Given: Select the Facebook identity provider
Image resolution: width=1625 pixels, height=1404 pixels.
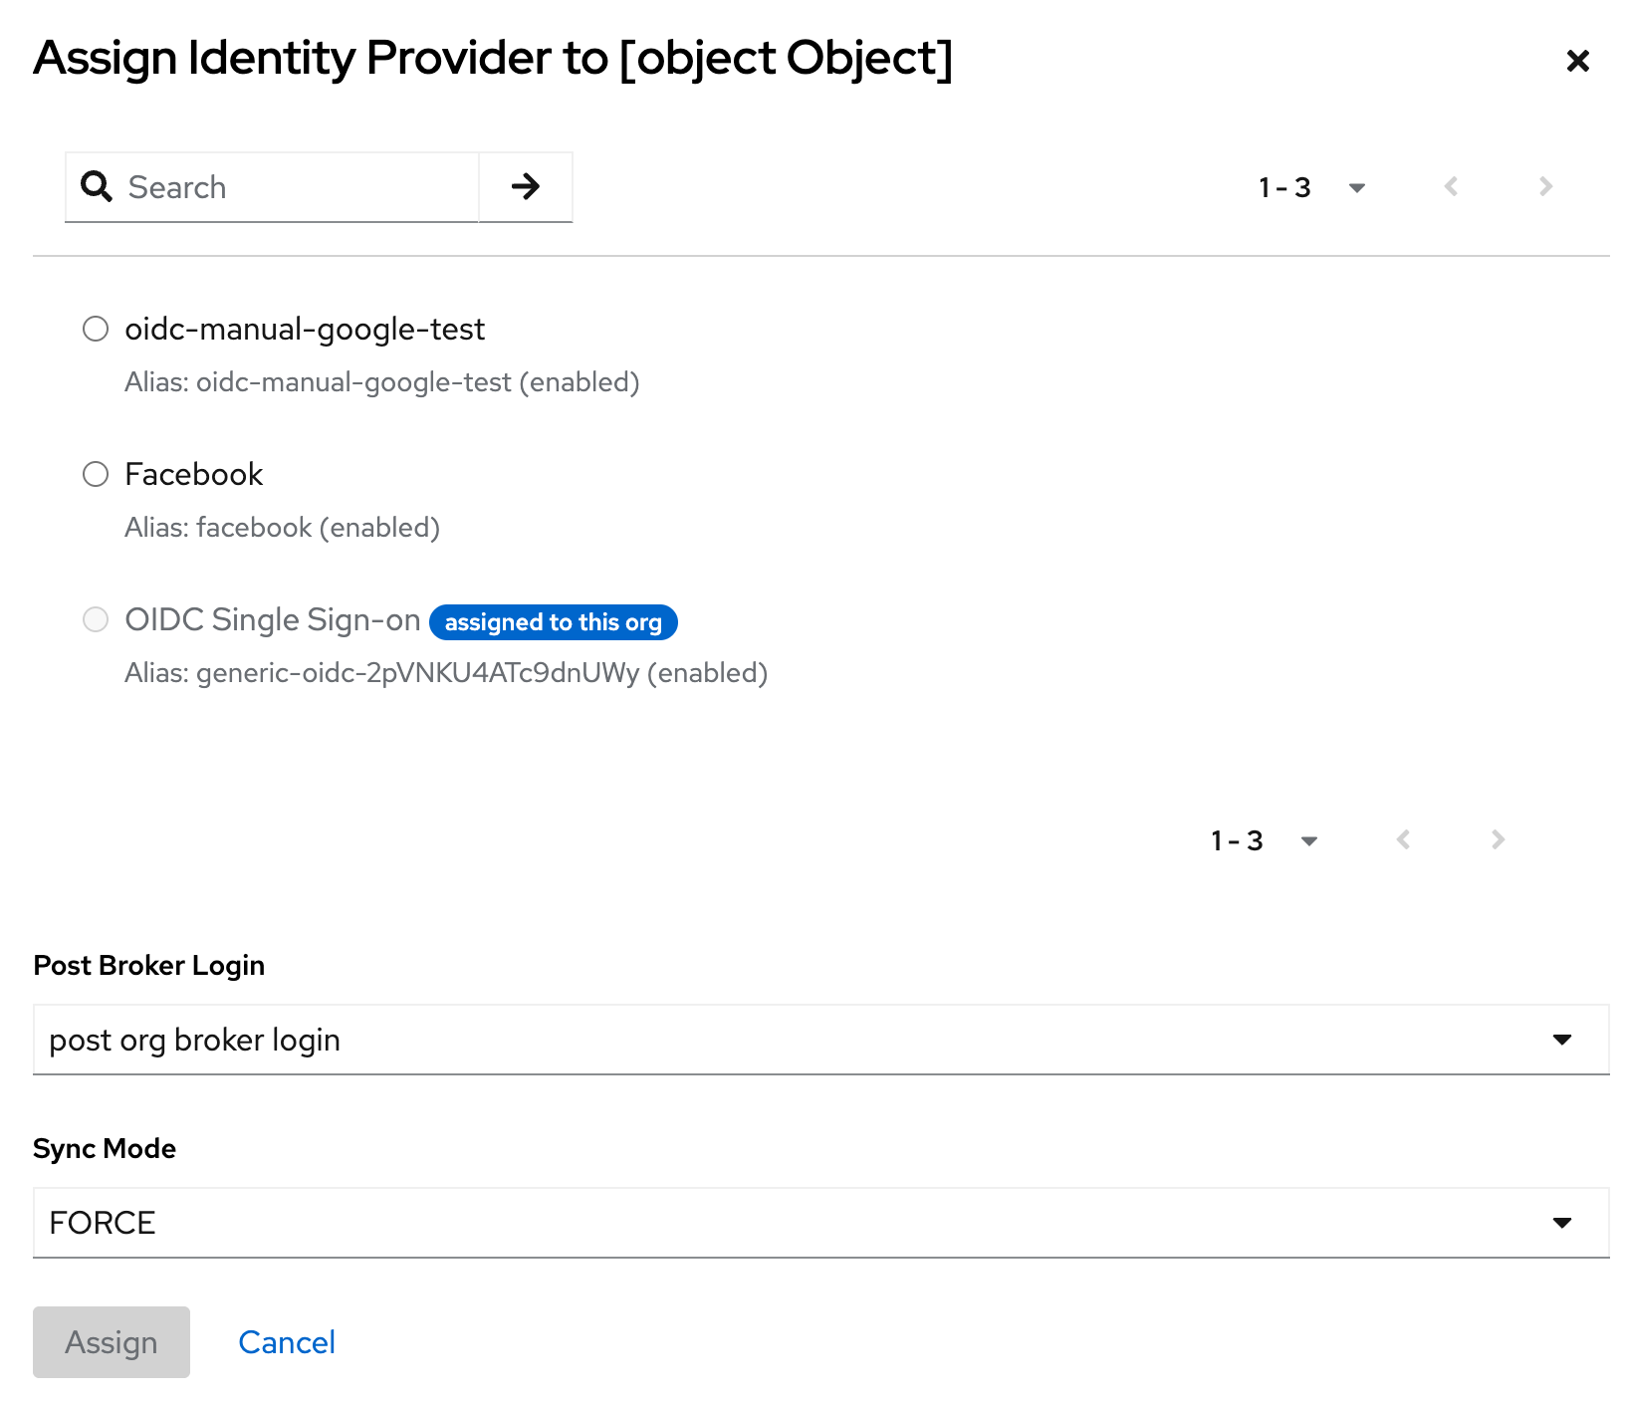Looking at the screenshot, I should click(96, 474).
